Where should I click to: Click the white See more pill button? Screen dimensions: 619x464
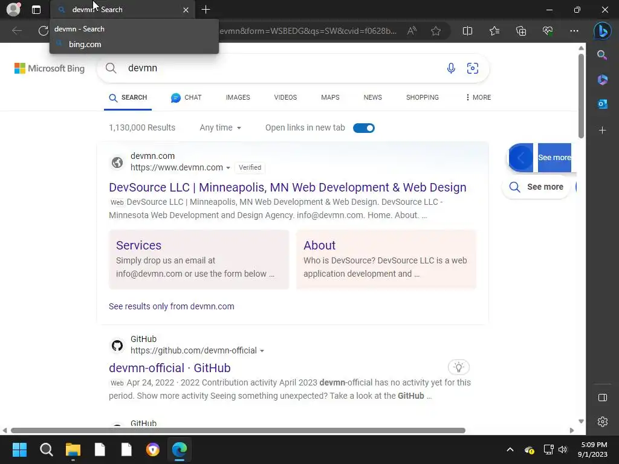[x=537, y=187]
